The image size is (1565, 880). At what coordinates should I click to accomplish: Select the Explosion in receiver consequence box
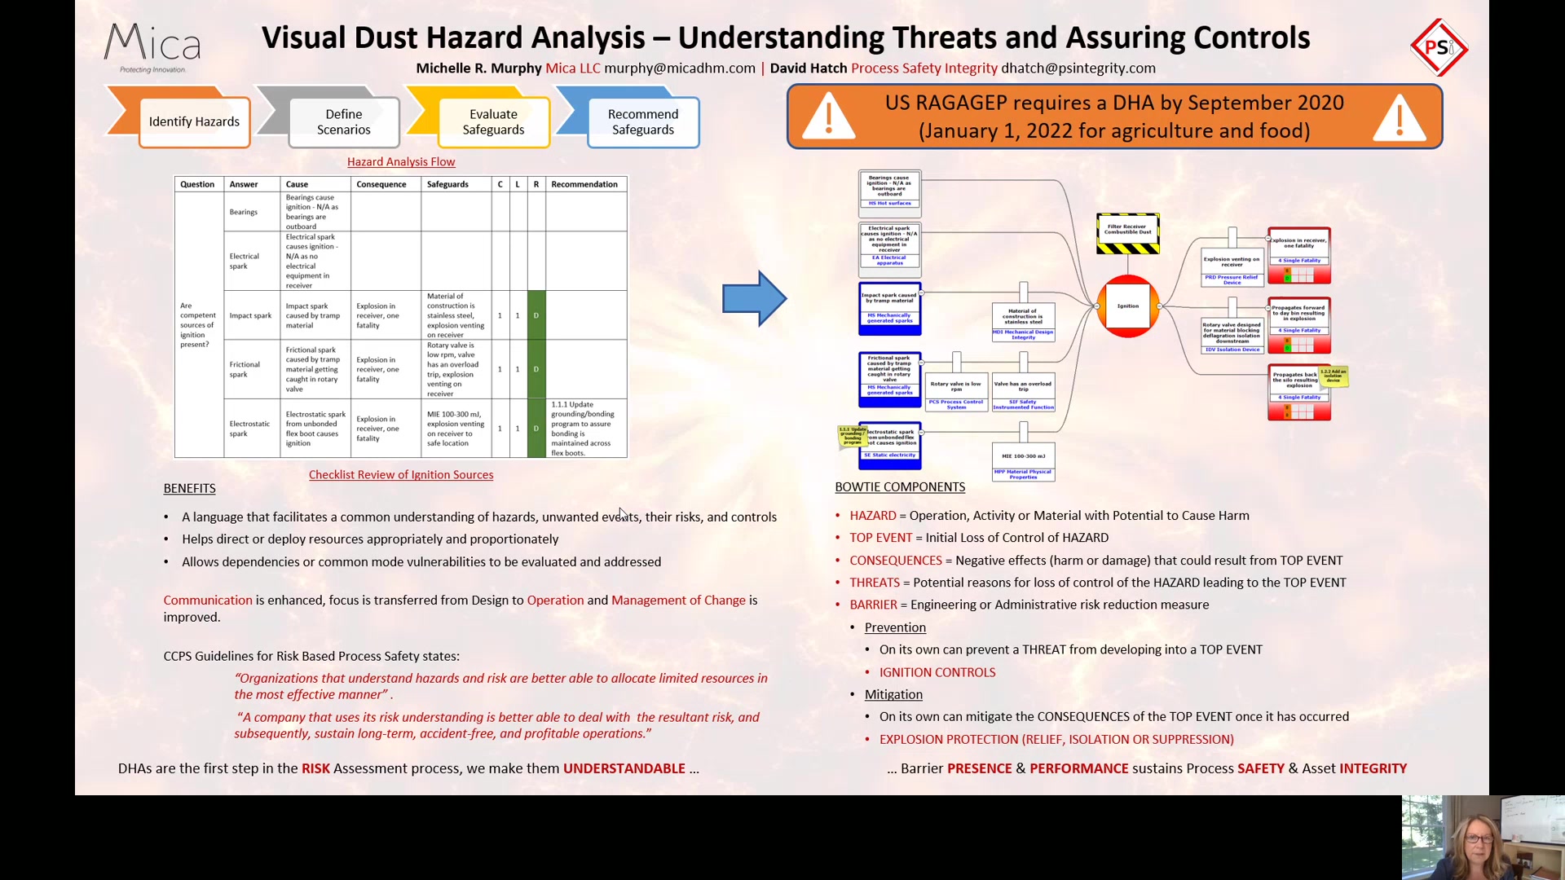pos(1299,256)
